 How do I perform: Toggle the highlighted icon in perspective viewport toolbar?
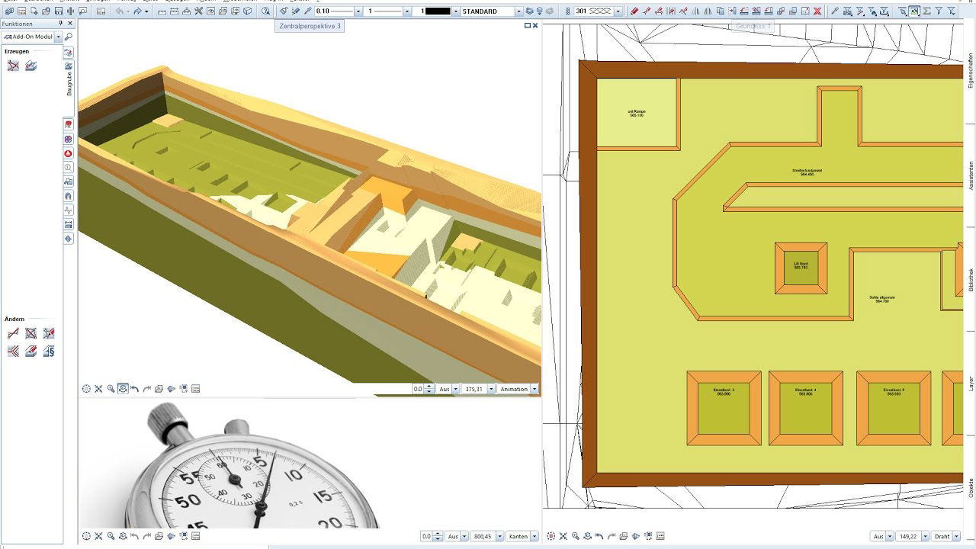coord(123,389)
